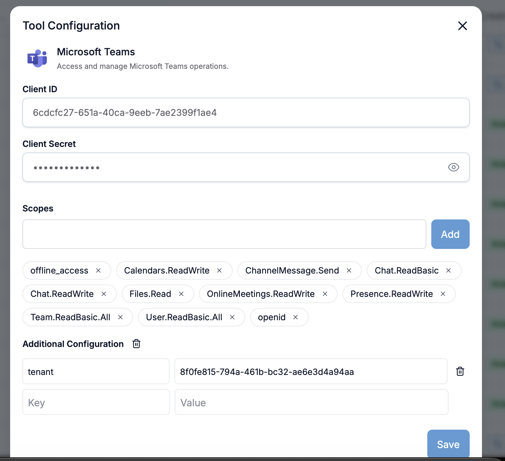Remove the Chat.ReadBasic scope
The height and width of the screenshot is (461, 505).
point(448,270)
